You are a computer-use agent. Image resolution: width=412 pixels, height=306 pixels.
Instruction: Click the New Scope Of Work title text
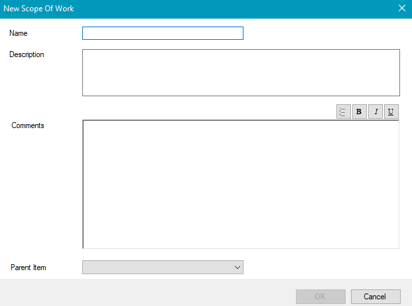point(38,9)
